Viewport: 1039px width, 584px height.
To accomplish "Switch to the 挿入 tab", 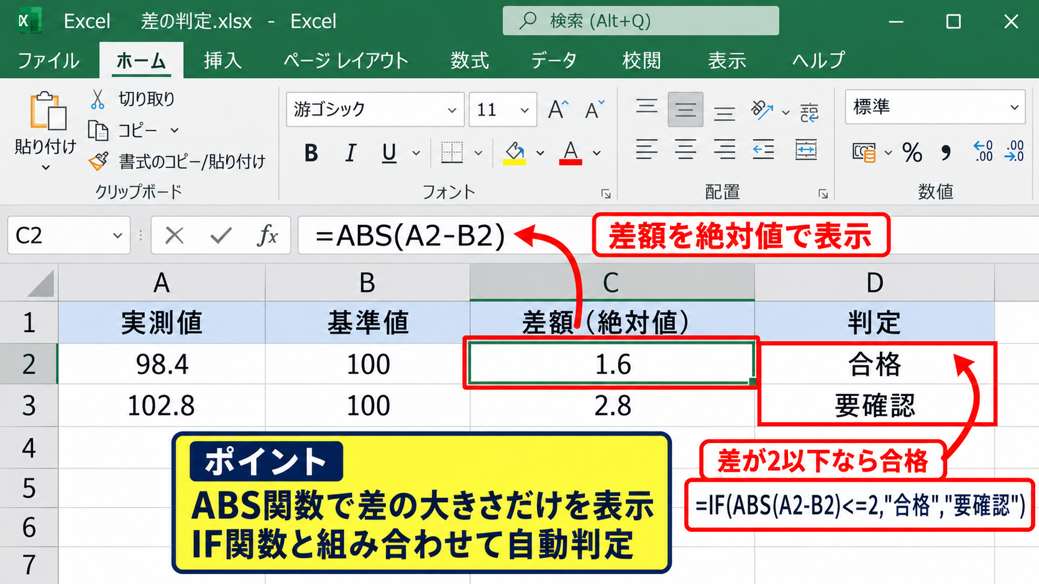I will pos(223,60).
